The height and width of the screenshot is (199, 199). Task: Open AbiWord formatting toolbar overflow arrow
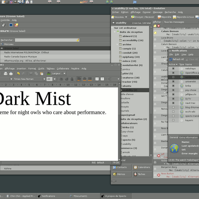click(x=118, y=79)
